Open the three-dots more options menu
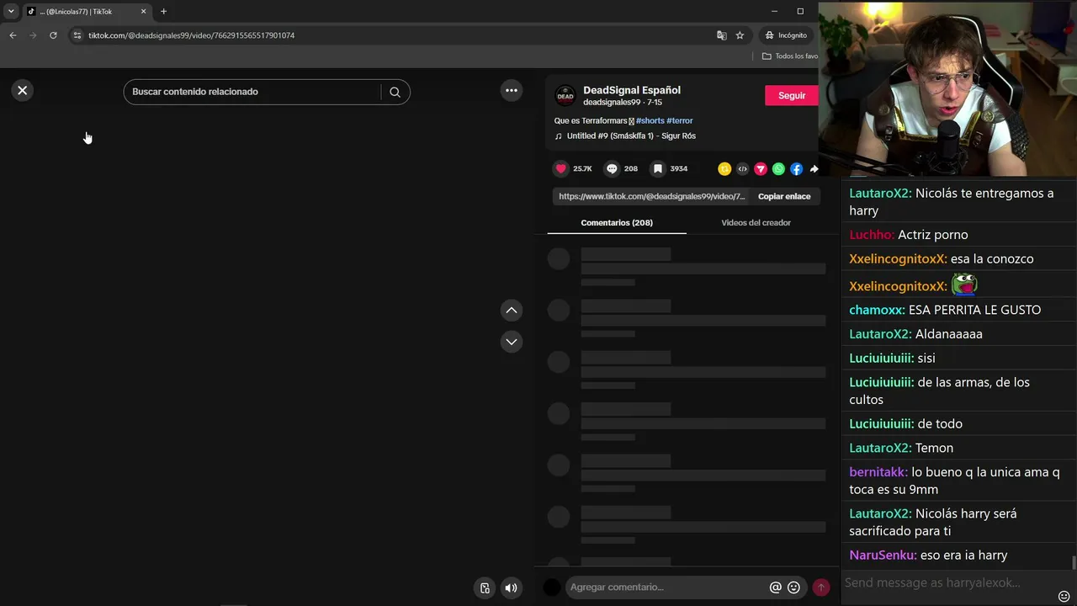 [512, 90]
